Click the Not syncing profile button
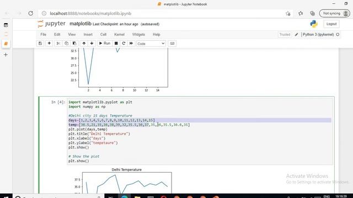The image size is (353, 198). point(335,13)
